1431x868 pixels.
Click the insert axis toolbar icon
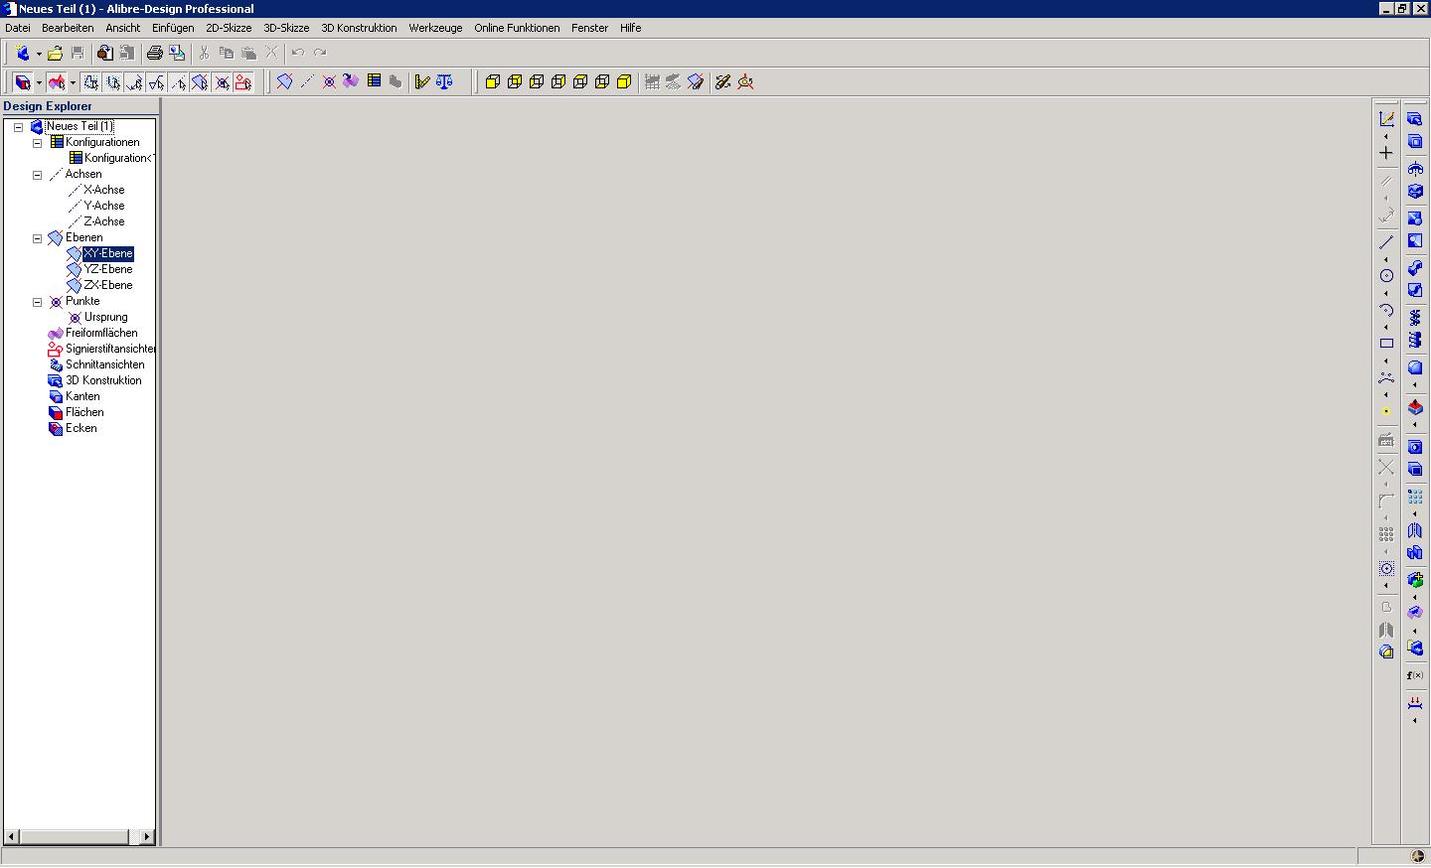pyautogui.click(x=307, y=82)
